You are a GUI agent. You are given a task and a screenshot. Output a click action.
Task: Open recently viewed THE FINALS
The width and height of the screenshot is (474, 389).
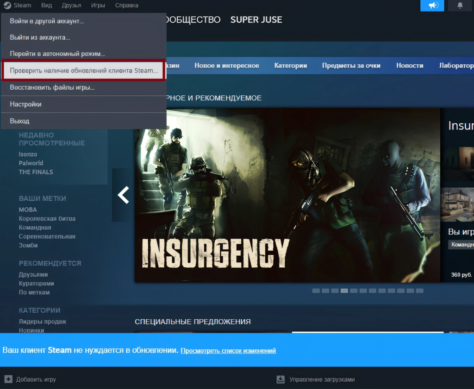click(36, 172)
